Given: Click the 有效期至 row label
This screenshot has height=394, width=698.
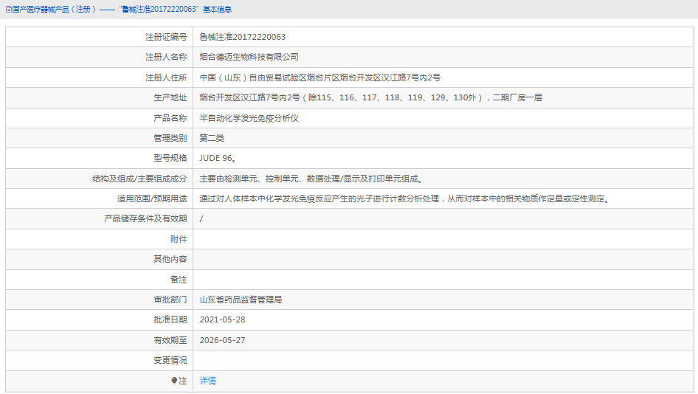Looking at the screenshot, I should pyautogui.click(x=170, y=340).
